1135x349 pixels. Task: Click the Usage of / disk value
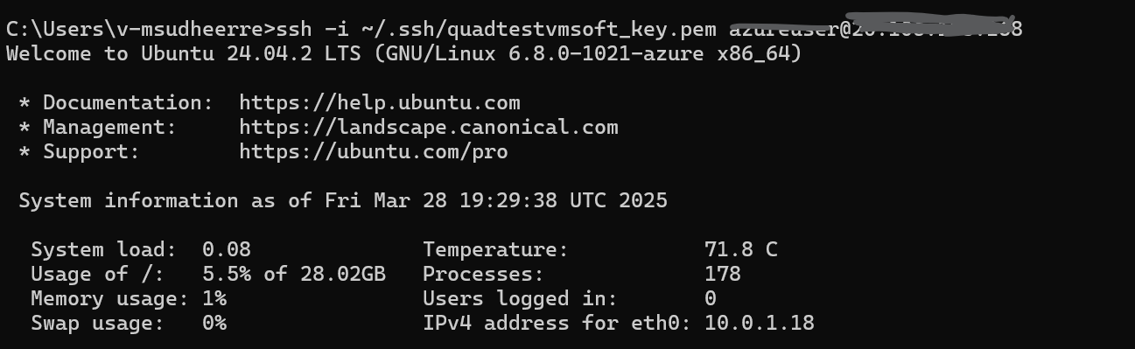click(x=293, y=275)
